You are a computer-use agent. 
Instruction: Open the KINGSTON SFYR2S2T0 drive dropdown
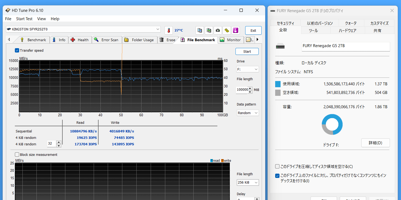[83, 29]
